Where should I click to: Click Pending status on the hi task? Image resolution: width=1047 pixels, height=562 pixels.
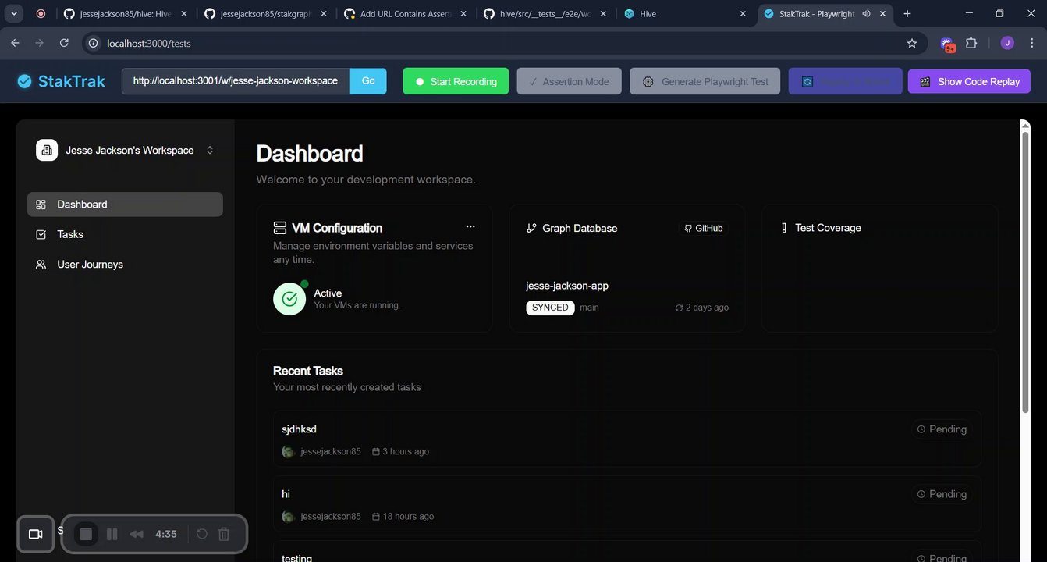tap(942, 494)
